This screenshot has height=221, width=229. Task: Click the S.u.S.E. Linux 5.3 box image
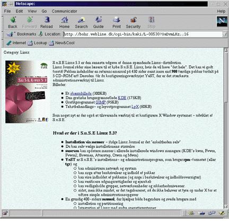[x=27, y=92]
